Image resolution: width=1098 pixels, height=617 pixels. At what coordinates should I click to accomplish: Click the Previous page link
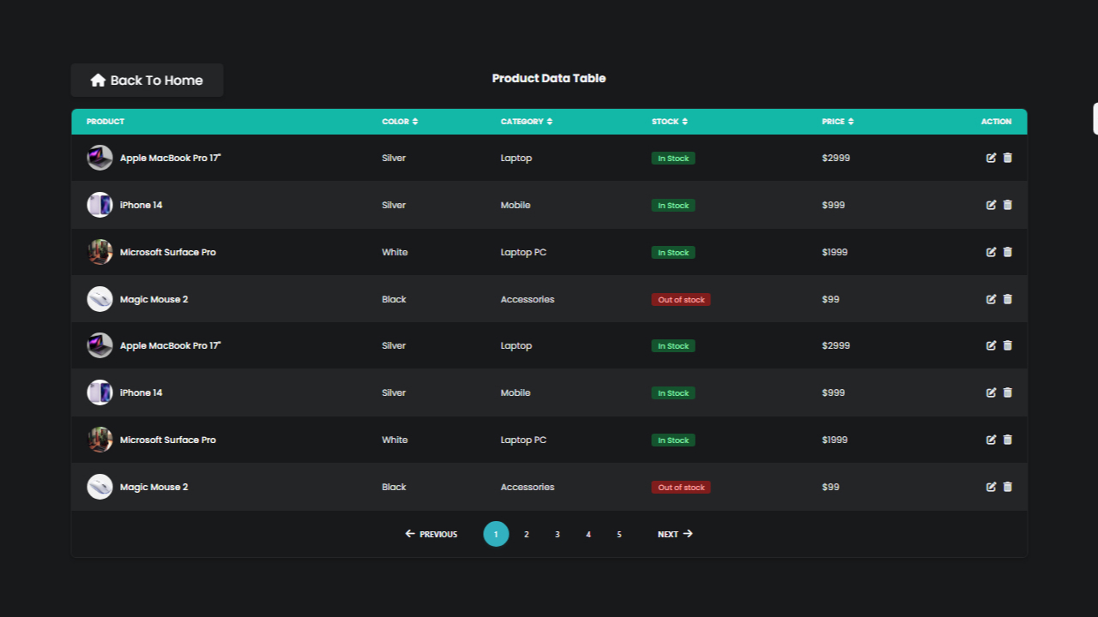(431, 535)
